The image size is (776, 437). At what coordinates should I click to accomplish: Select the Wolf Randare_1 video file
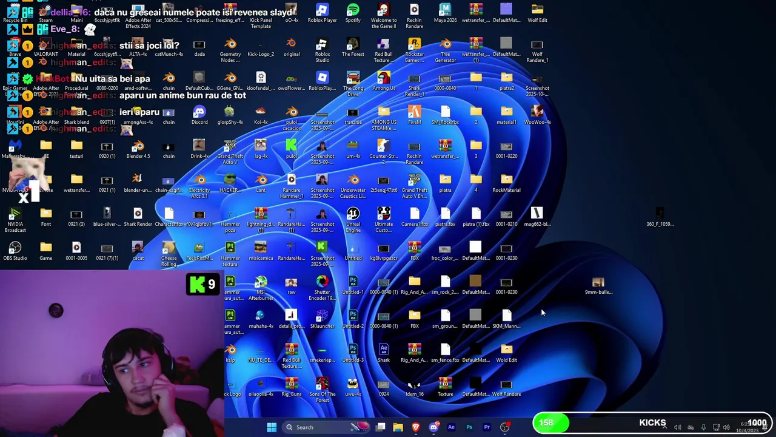pos(537,50)
